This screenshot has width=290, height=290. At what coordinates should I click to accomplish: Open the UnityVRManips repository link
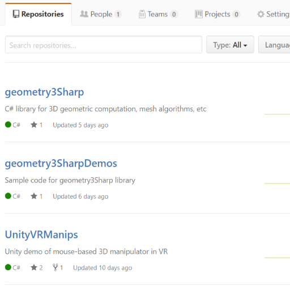[x=41, y=235]
